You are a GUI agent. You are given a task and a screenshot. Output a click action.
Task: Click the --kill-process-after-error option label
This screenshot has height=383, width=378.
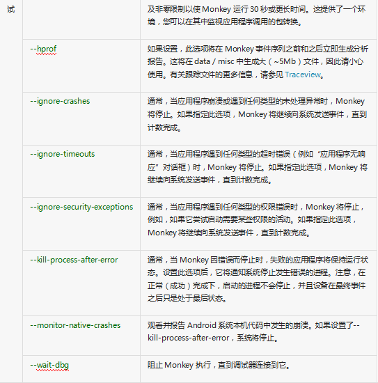[x=74, y=260]
